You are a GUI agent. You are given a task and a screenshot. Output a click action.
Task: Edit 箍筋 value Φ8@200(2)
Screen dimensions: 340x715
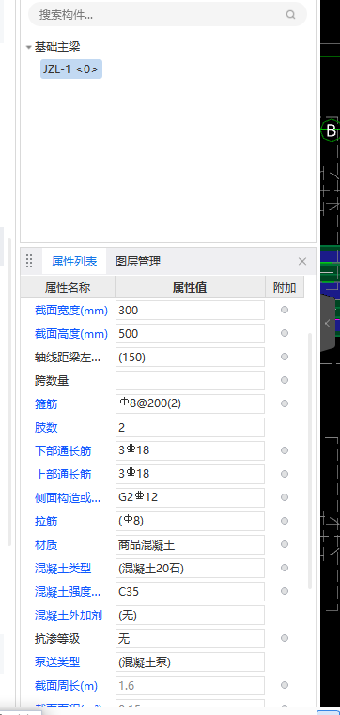(x=190, y=404)
